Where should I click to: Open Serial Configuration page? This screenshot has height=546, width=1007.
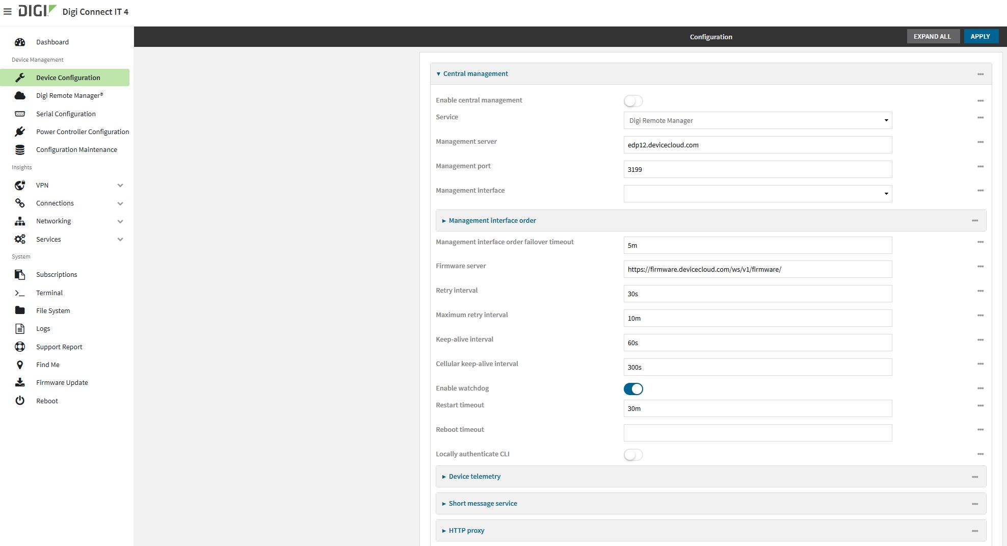66,114
